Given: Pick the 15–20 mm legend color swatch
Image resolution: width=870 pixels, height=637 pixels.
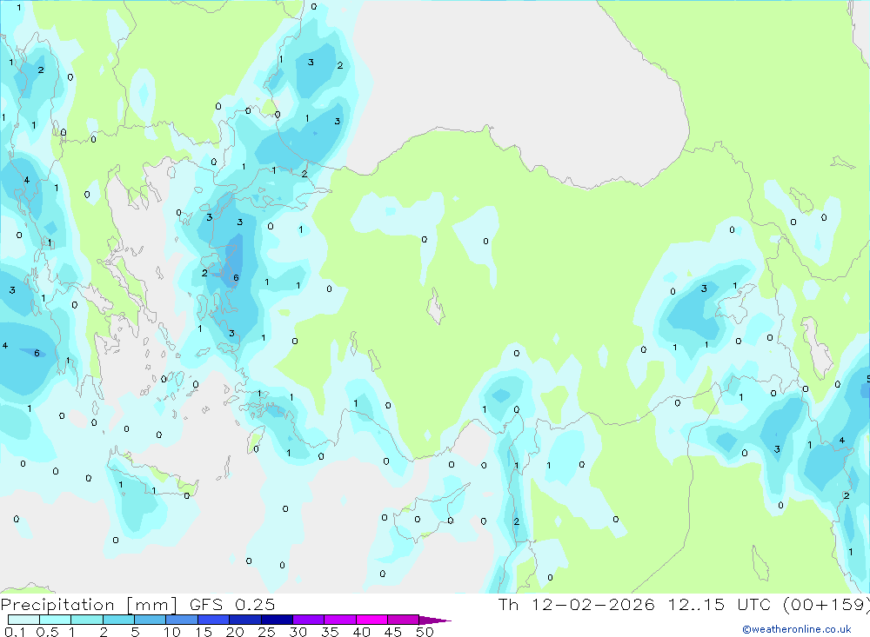Looking at the screenshot, I should pos(214,620).
